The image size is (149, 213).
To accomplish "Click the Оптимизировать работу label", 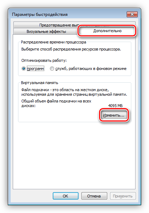I will [44, 60].
